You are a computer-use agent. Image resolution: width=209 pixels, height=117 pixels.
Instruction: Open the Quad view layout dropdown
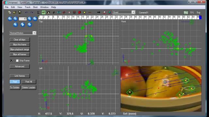[x=133, y=12]
